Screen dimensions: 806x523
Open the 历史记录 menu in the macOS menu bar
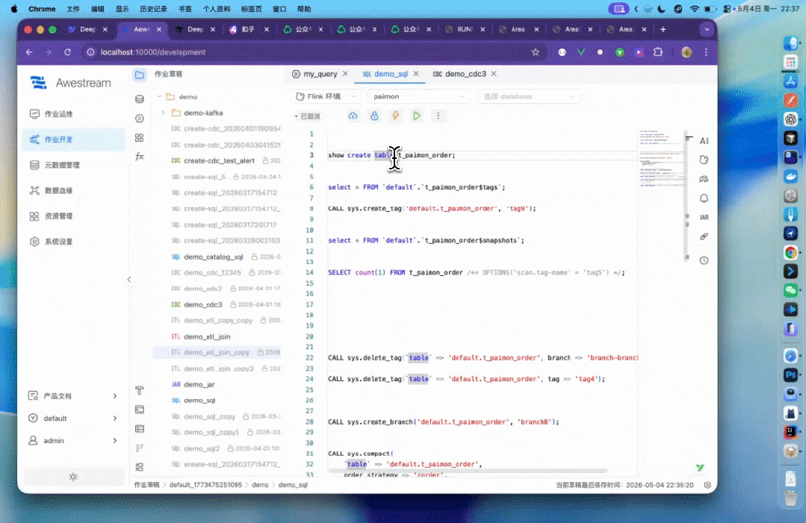click(x=153, y=9)
